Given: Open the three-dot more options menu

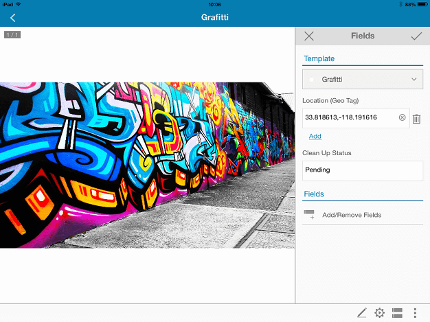Looking at the screenshot, I should pos(415,312).
